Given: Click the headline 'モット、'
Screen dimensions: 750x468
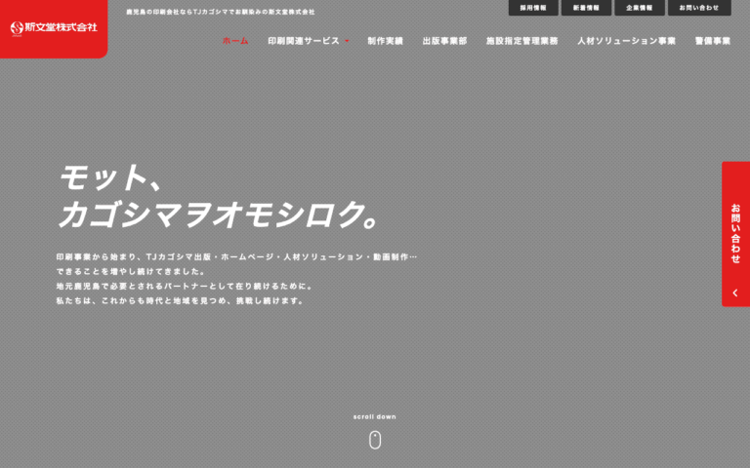Looking at the screenshot, I should click(x=111, y=177).
